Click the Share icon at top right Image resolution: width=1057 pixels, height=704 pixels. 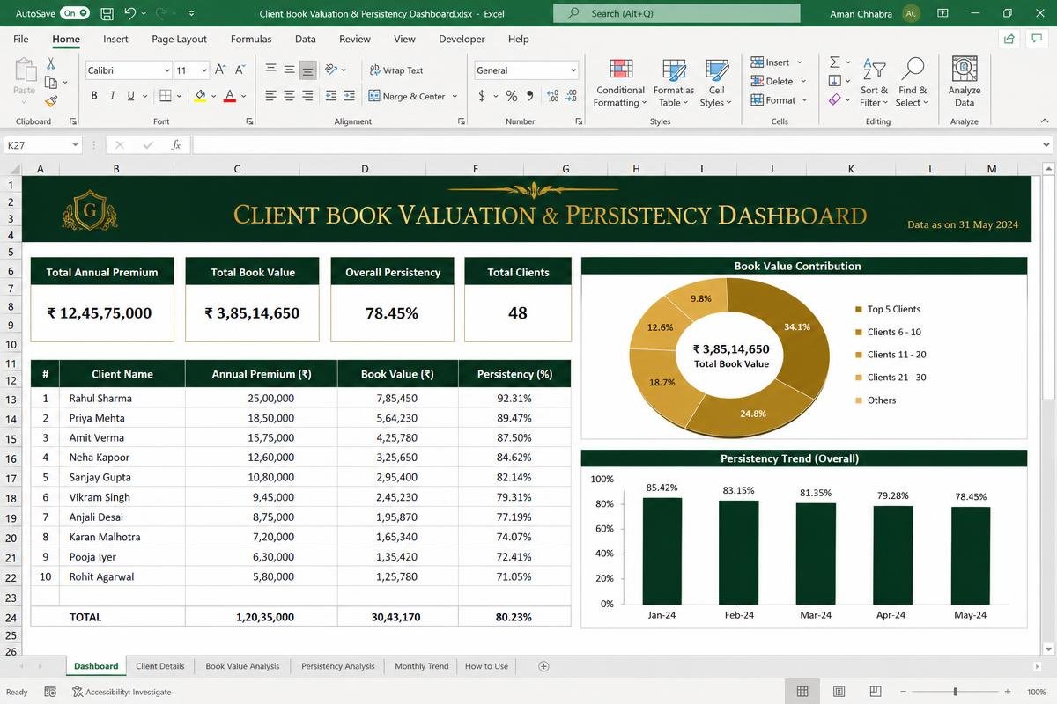1009,39
